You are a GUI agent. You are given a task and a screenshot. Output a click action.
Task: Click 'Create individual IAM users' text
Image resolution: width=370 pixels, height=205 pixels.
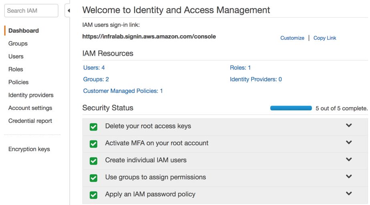[146, 160]
